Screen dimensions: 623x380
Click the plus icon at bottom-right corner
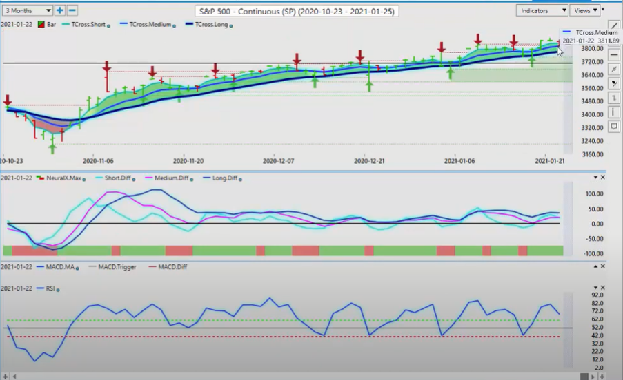point(602,377)
